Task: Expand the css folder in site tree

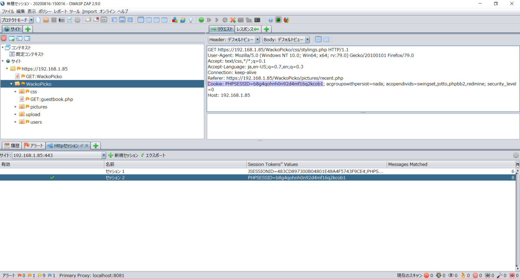Action: [x=16, y=92]
